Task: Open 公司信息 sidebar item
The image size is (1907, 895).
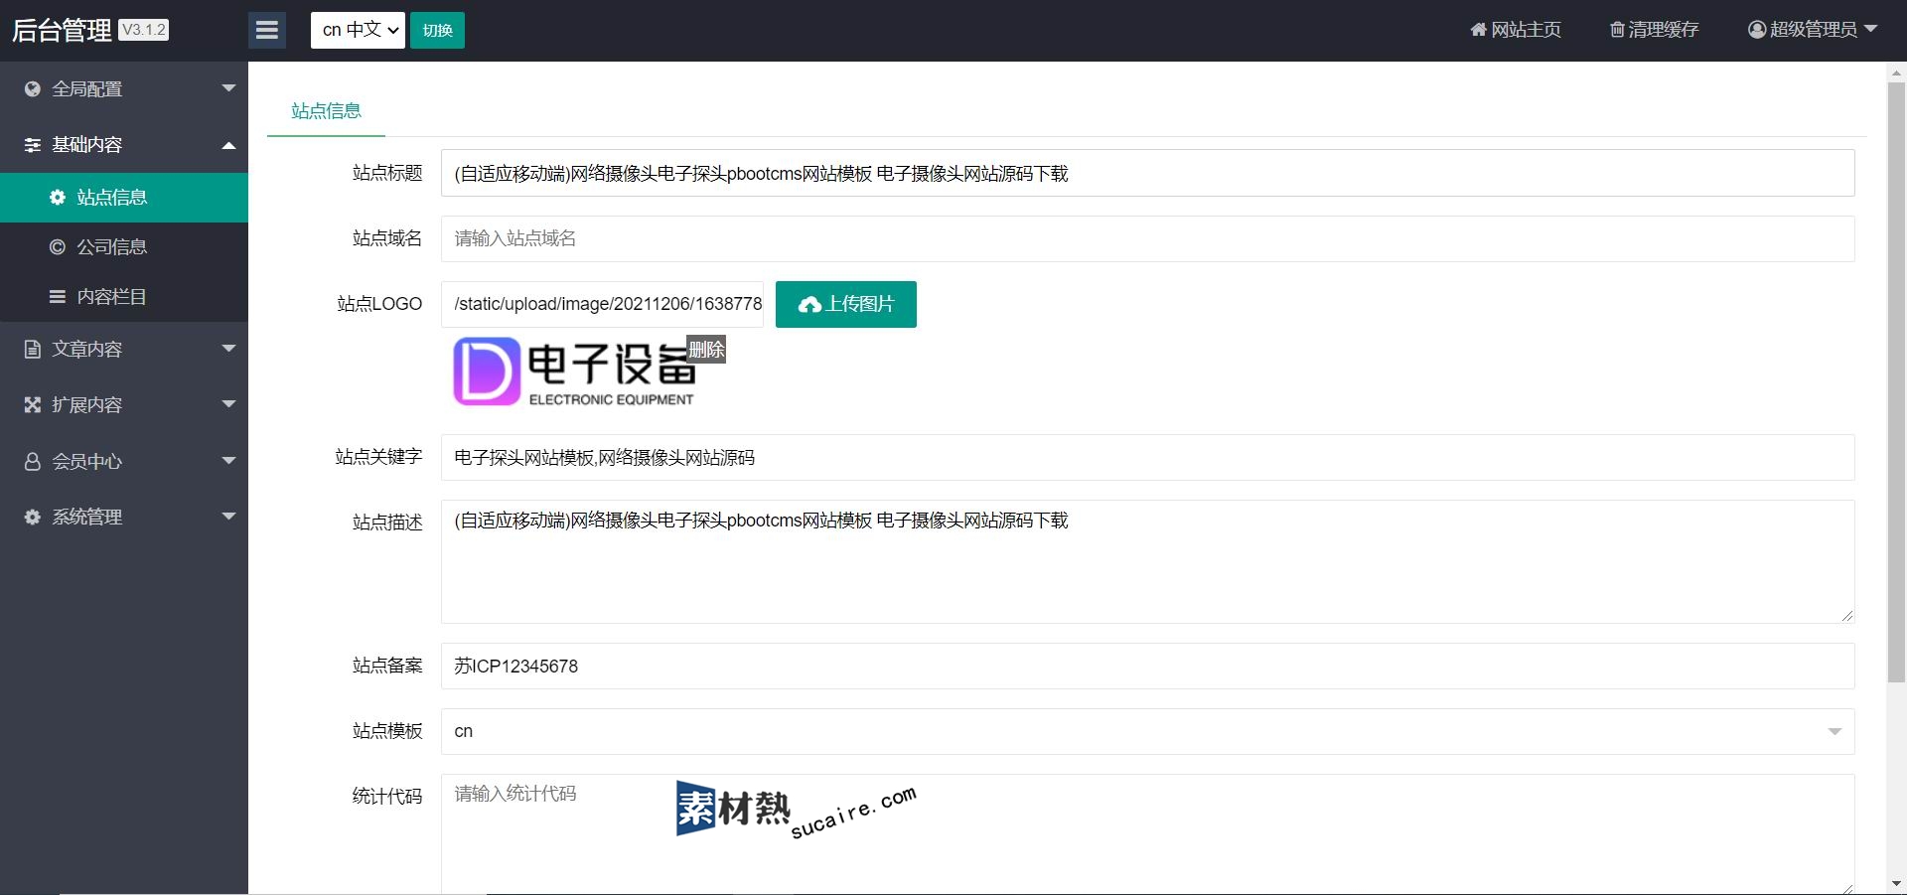Action: [124, 247]
